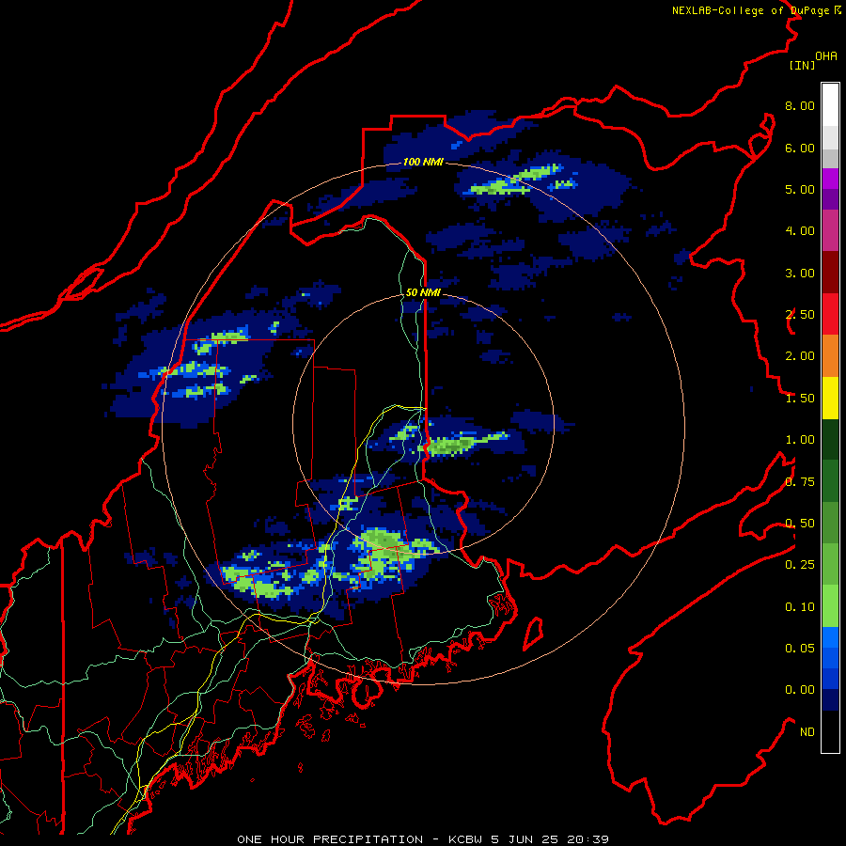
Task: Select the 2.50 legend value
Action: pos(800,315)
